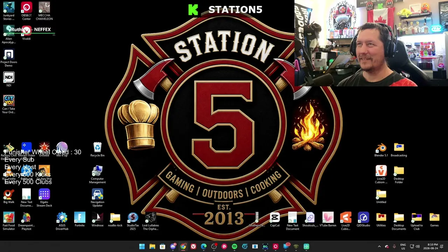Open ASUS DriverHub desktop icon
Screen dimensions: 448x252
pos(62,222)
